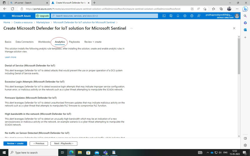This screenshot has height=156, width=250.
Task: Click the Denial of Service rule heading
Action: coord(30,66)
